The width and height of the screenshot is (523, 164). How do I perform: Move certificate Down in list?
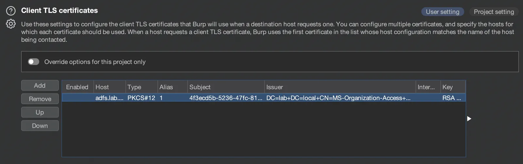(x=40, y=126)
